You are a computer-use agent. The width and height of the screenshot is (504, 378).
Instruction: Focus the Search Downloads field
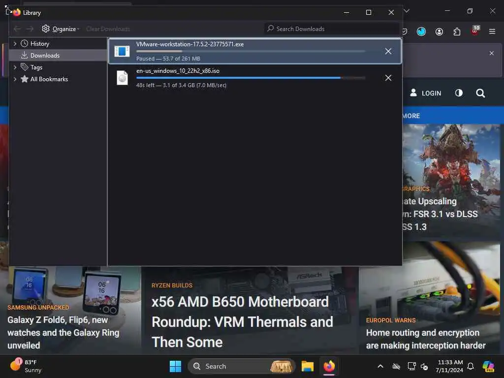tap(332, 29)
